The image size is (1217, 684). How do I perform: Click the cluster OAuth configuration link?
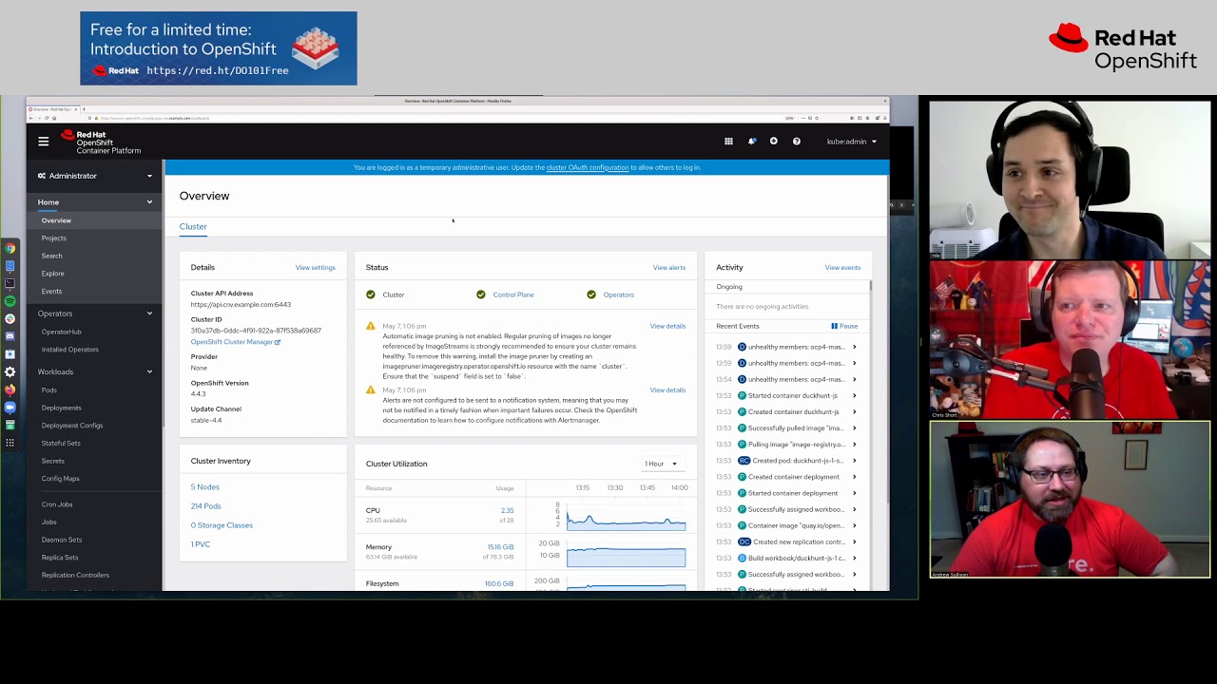(588, 167)
